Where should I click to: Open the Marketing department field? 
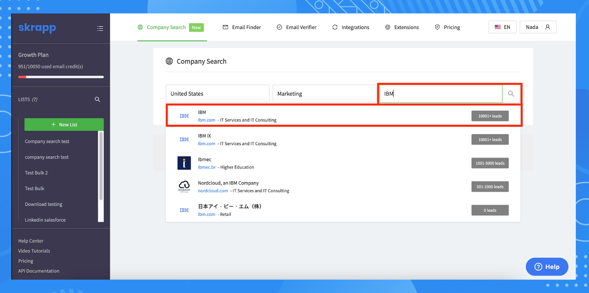(x=324, y=94)
